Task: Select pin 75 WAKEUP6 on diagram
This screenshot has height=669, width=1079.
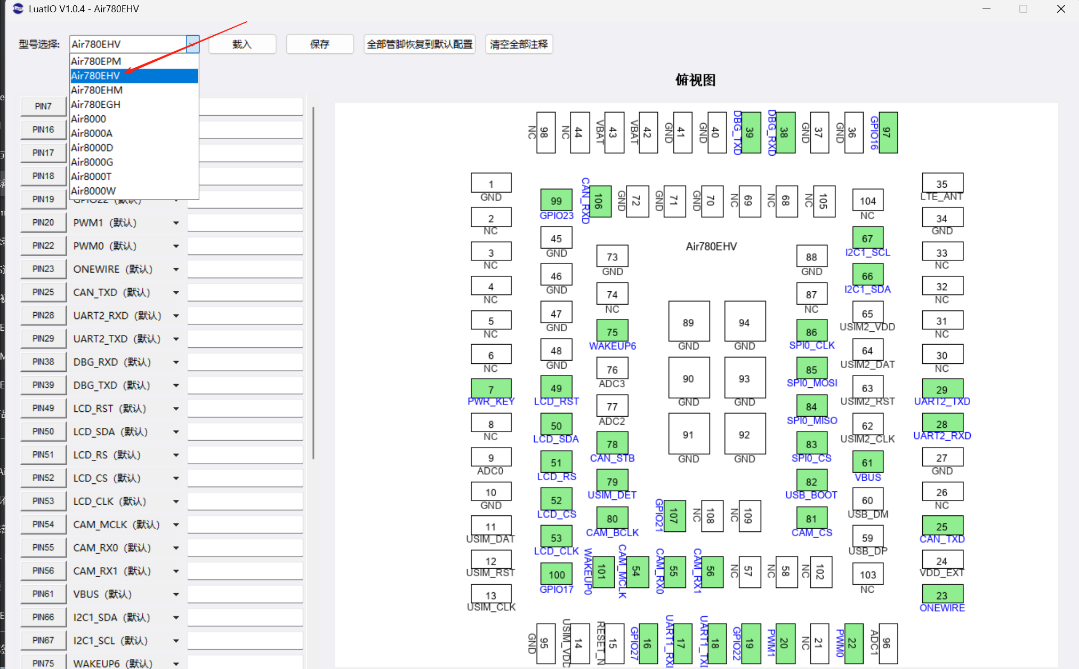Action: click(612, 331)
